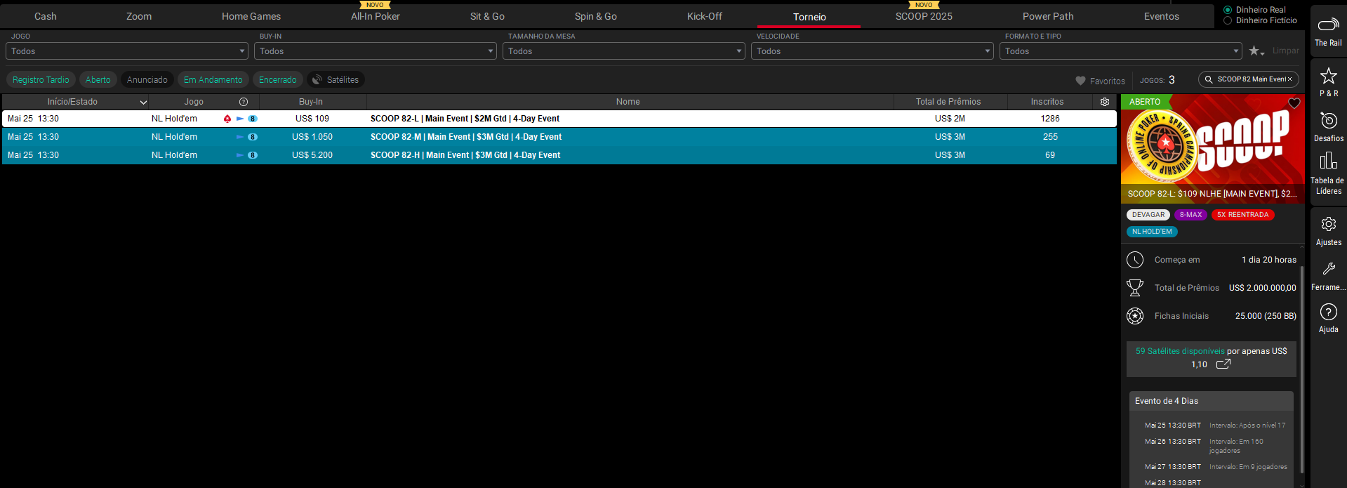Switch to the Sit & Go tab
The width and height of the screenshot is (1347, 488).
coord(487,16)
